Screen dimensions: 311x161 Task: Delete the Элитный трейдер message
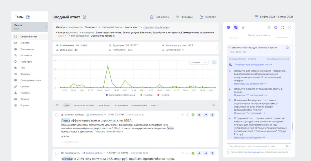tap(212, 115)
